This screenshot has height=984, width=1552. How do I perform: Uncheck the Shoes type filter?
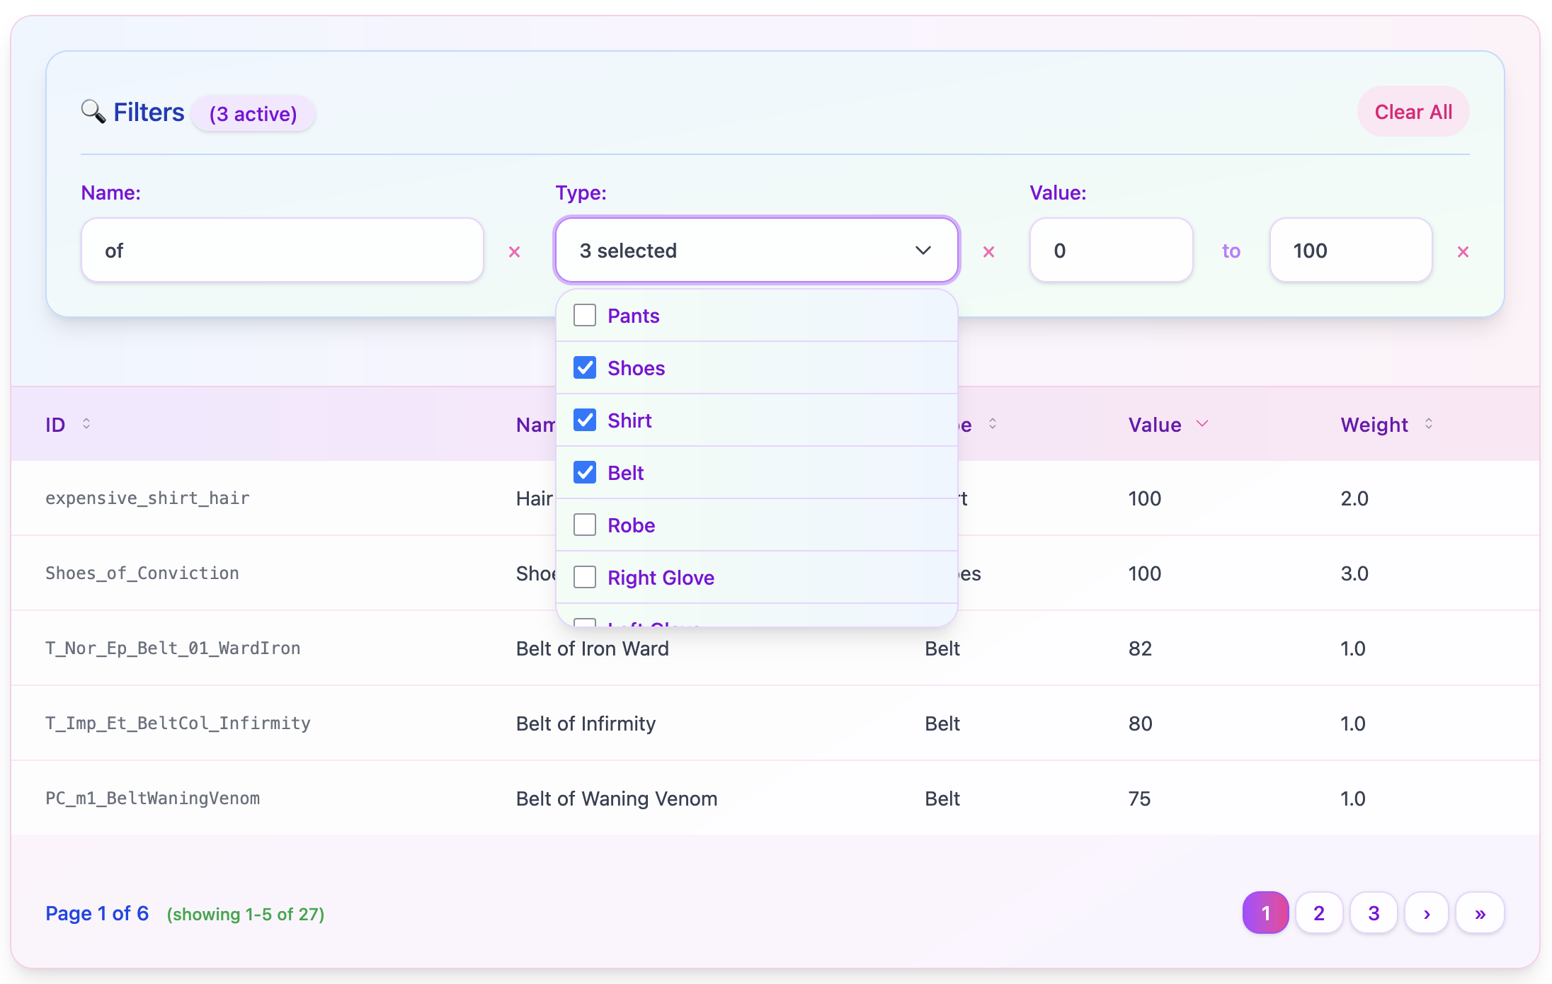point(584,367)
